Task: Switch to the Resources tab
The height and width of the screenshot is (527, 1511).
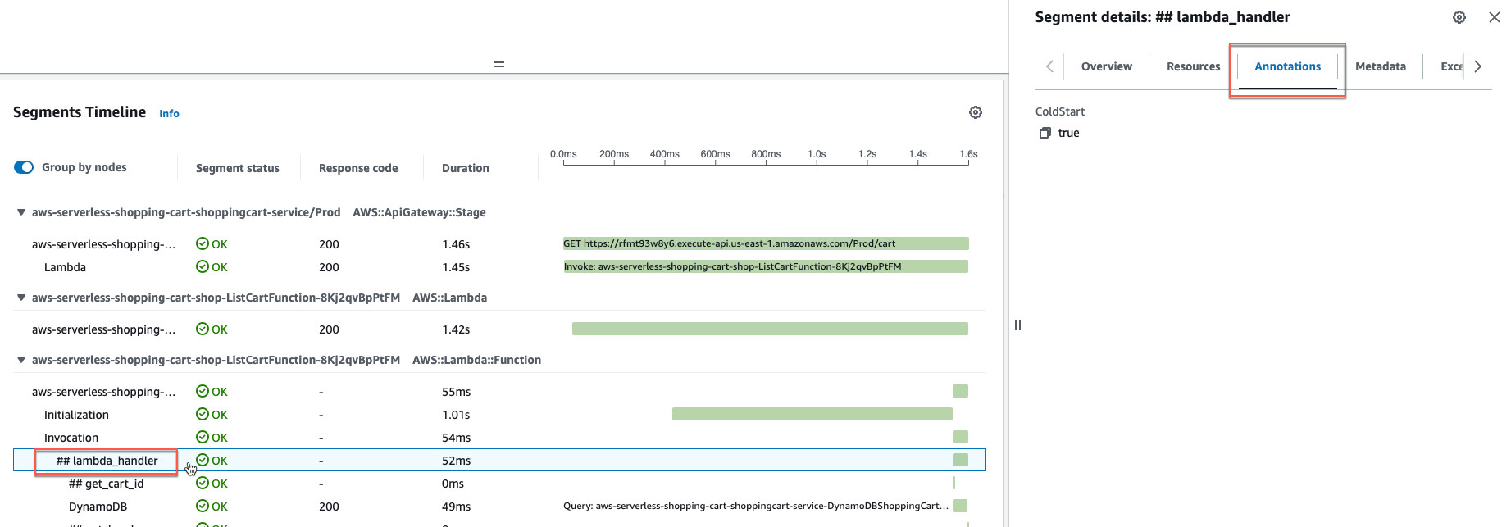Action: click(1193, 66)
